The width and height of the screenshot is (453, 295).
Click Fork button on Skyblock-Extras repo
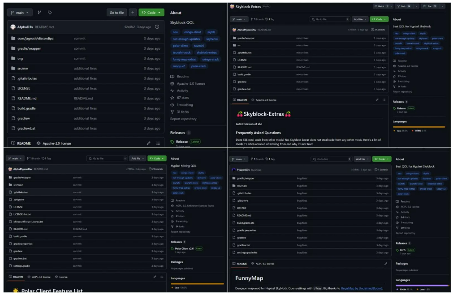click(x=404, y=6)
